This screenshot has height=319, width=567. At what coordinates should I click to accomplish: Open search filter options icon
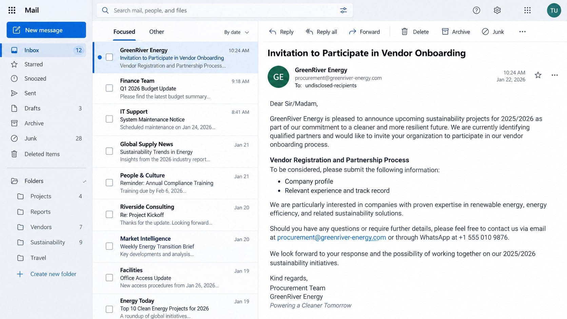coord(344,11)
